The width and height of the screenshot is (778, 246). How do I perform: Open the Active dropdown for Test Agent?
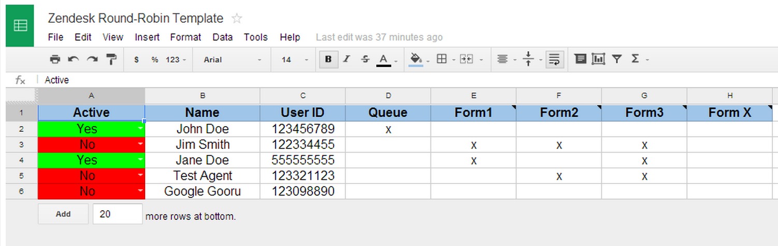tap(140, 176)
